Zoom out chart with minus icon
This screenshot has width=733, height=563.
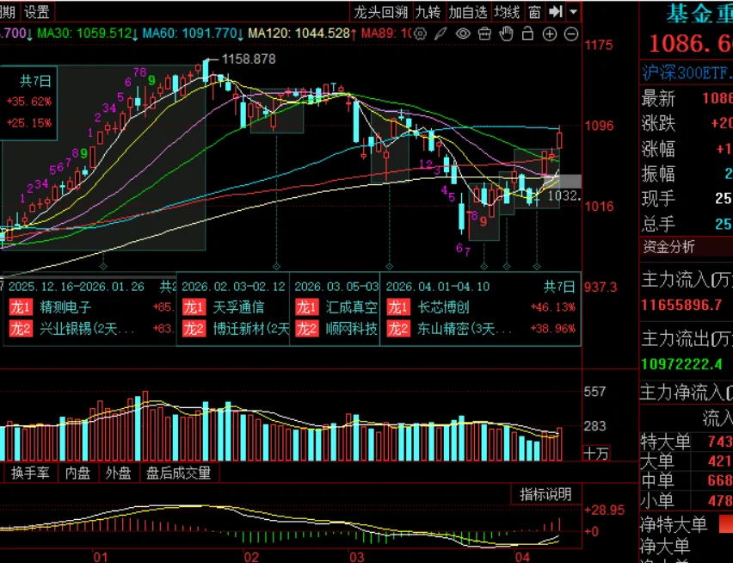(x=571, y=34)
